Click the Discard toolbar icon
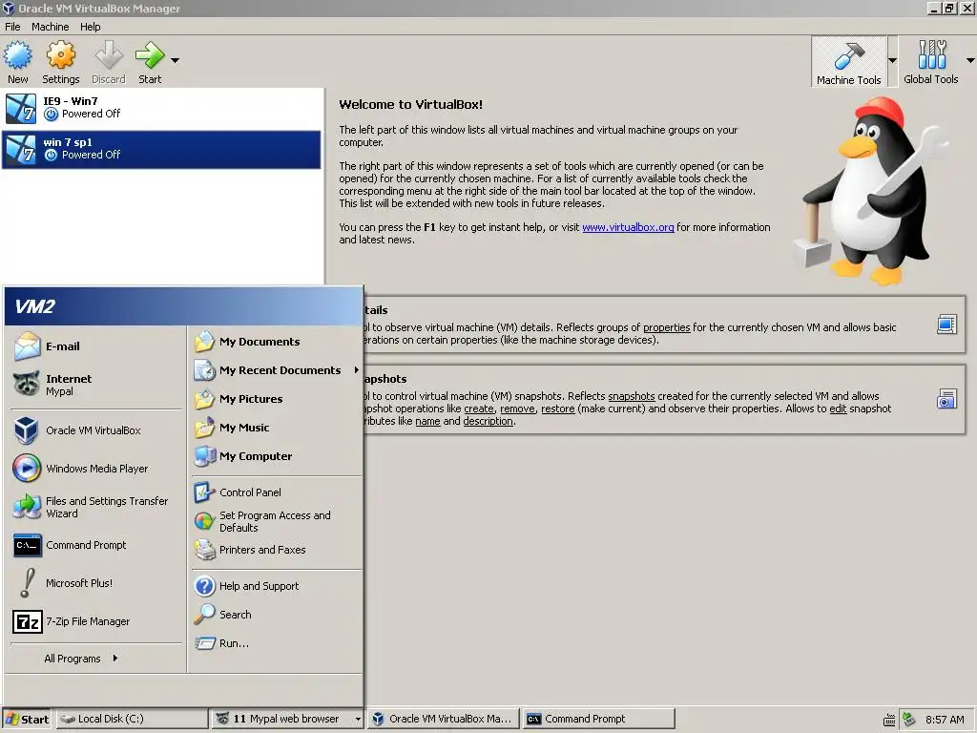 [109, 55]
